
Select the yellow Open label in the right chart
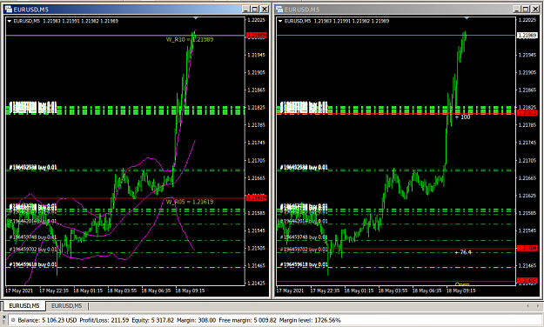[x=462, y=284]
